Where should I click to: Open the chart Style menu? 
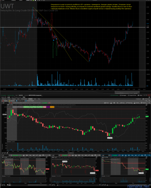[x=122, y=103]
